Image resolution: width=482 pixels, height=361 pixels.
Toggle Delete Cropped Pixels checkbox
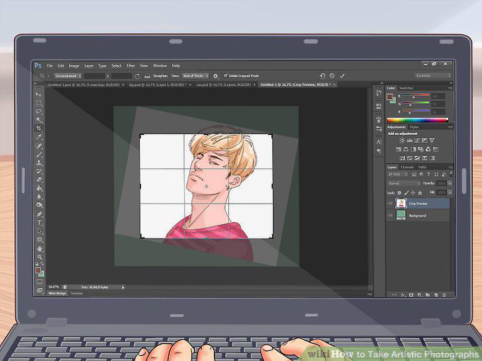pyautogui.click(x=226, y=75)
